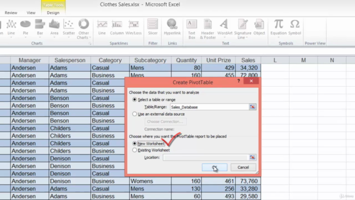This screenshot has height=200, width=355.
Task: Insert an Area chart
Action: pos(54,28)
